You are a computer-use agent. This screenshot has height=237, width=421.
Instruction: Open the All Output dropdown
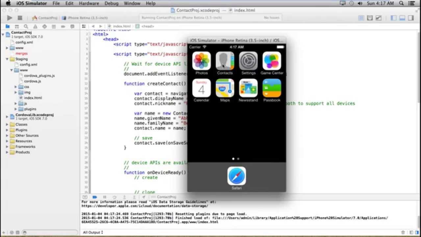click(93, 232)
